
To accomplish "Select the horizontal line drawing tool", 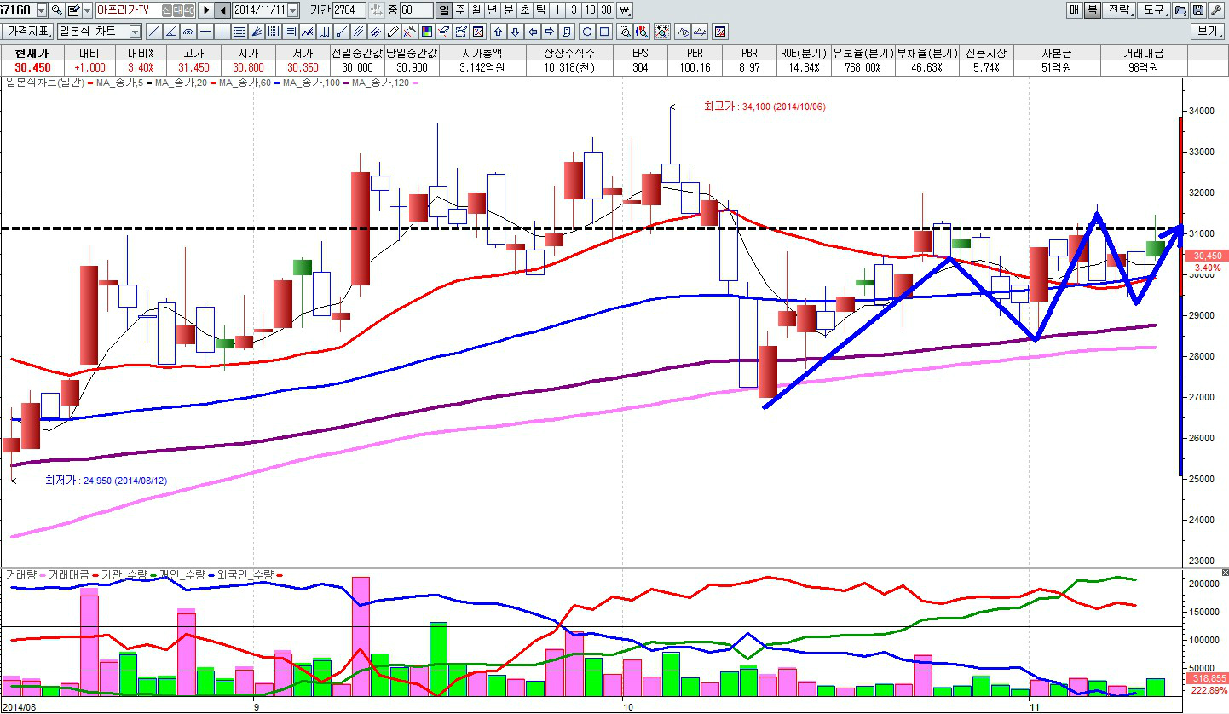I will (205, 32).
